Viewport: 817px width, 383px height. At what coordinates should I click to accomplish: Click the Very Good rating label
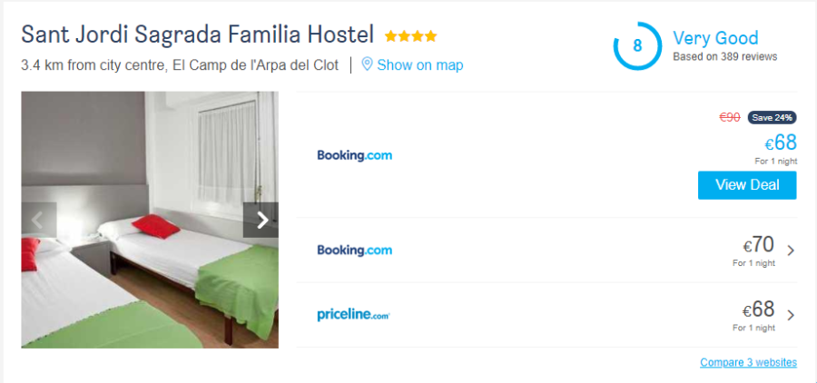(715, 38)
